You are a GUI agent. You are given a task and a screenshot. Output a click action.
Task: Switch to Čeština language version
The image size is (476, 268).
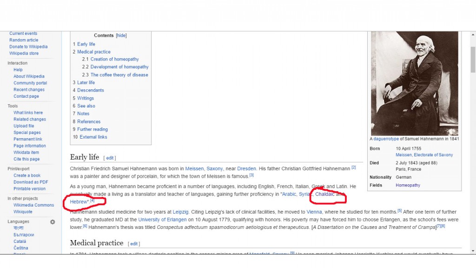pyautogui.click(x=20, y=248)
